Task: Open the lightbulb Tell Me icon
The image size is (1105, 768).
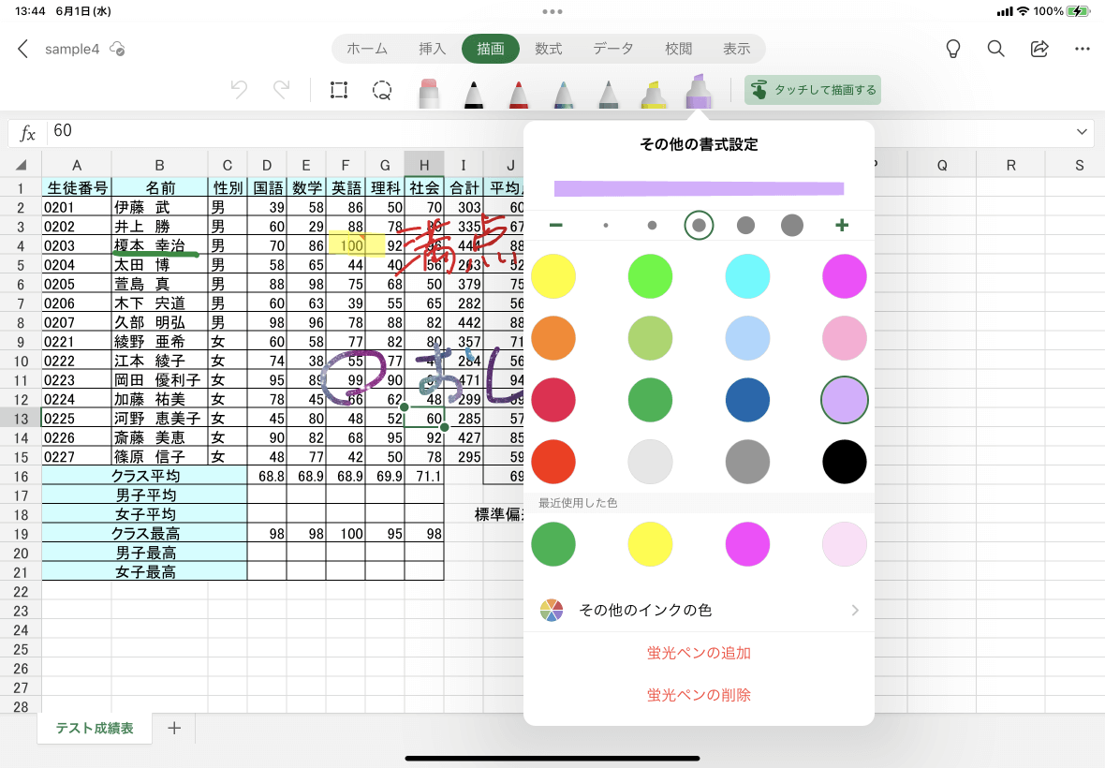Action: (952, 49)
